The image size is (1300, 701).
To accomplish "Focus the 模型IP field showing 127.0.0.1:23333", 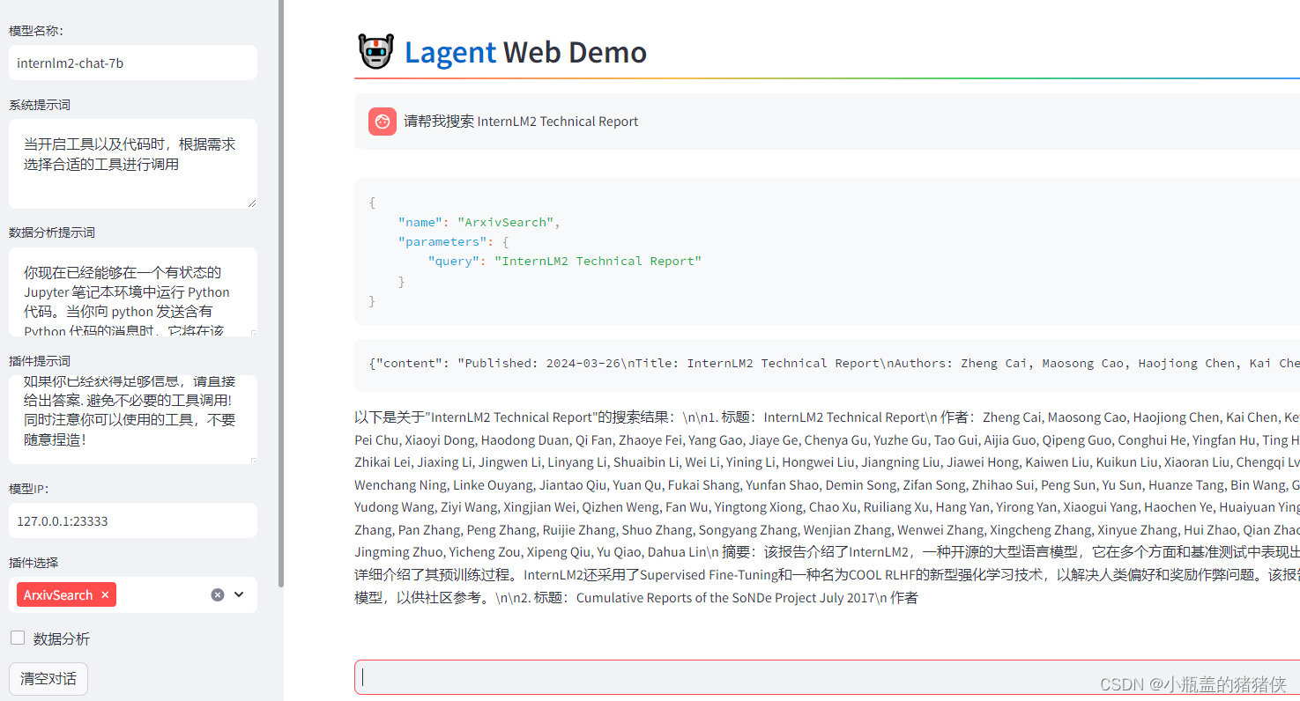I will click(133, 520).
